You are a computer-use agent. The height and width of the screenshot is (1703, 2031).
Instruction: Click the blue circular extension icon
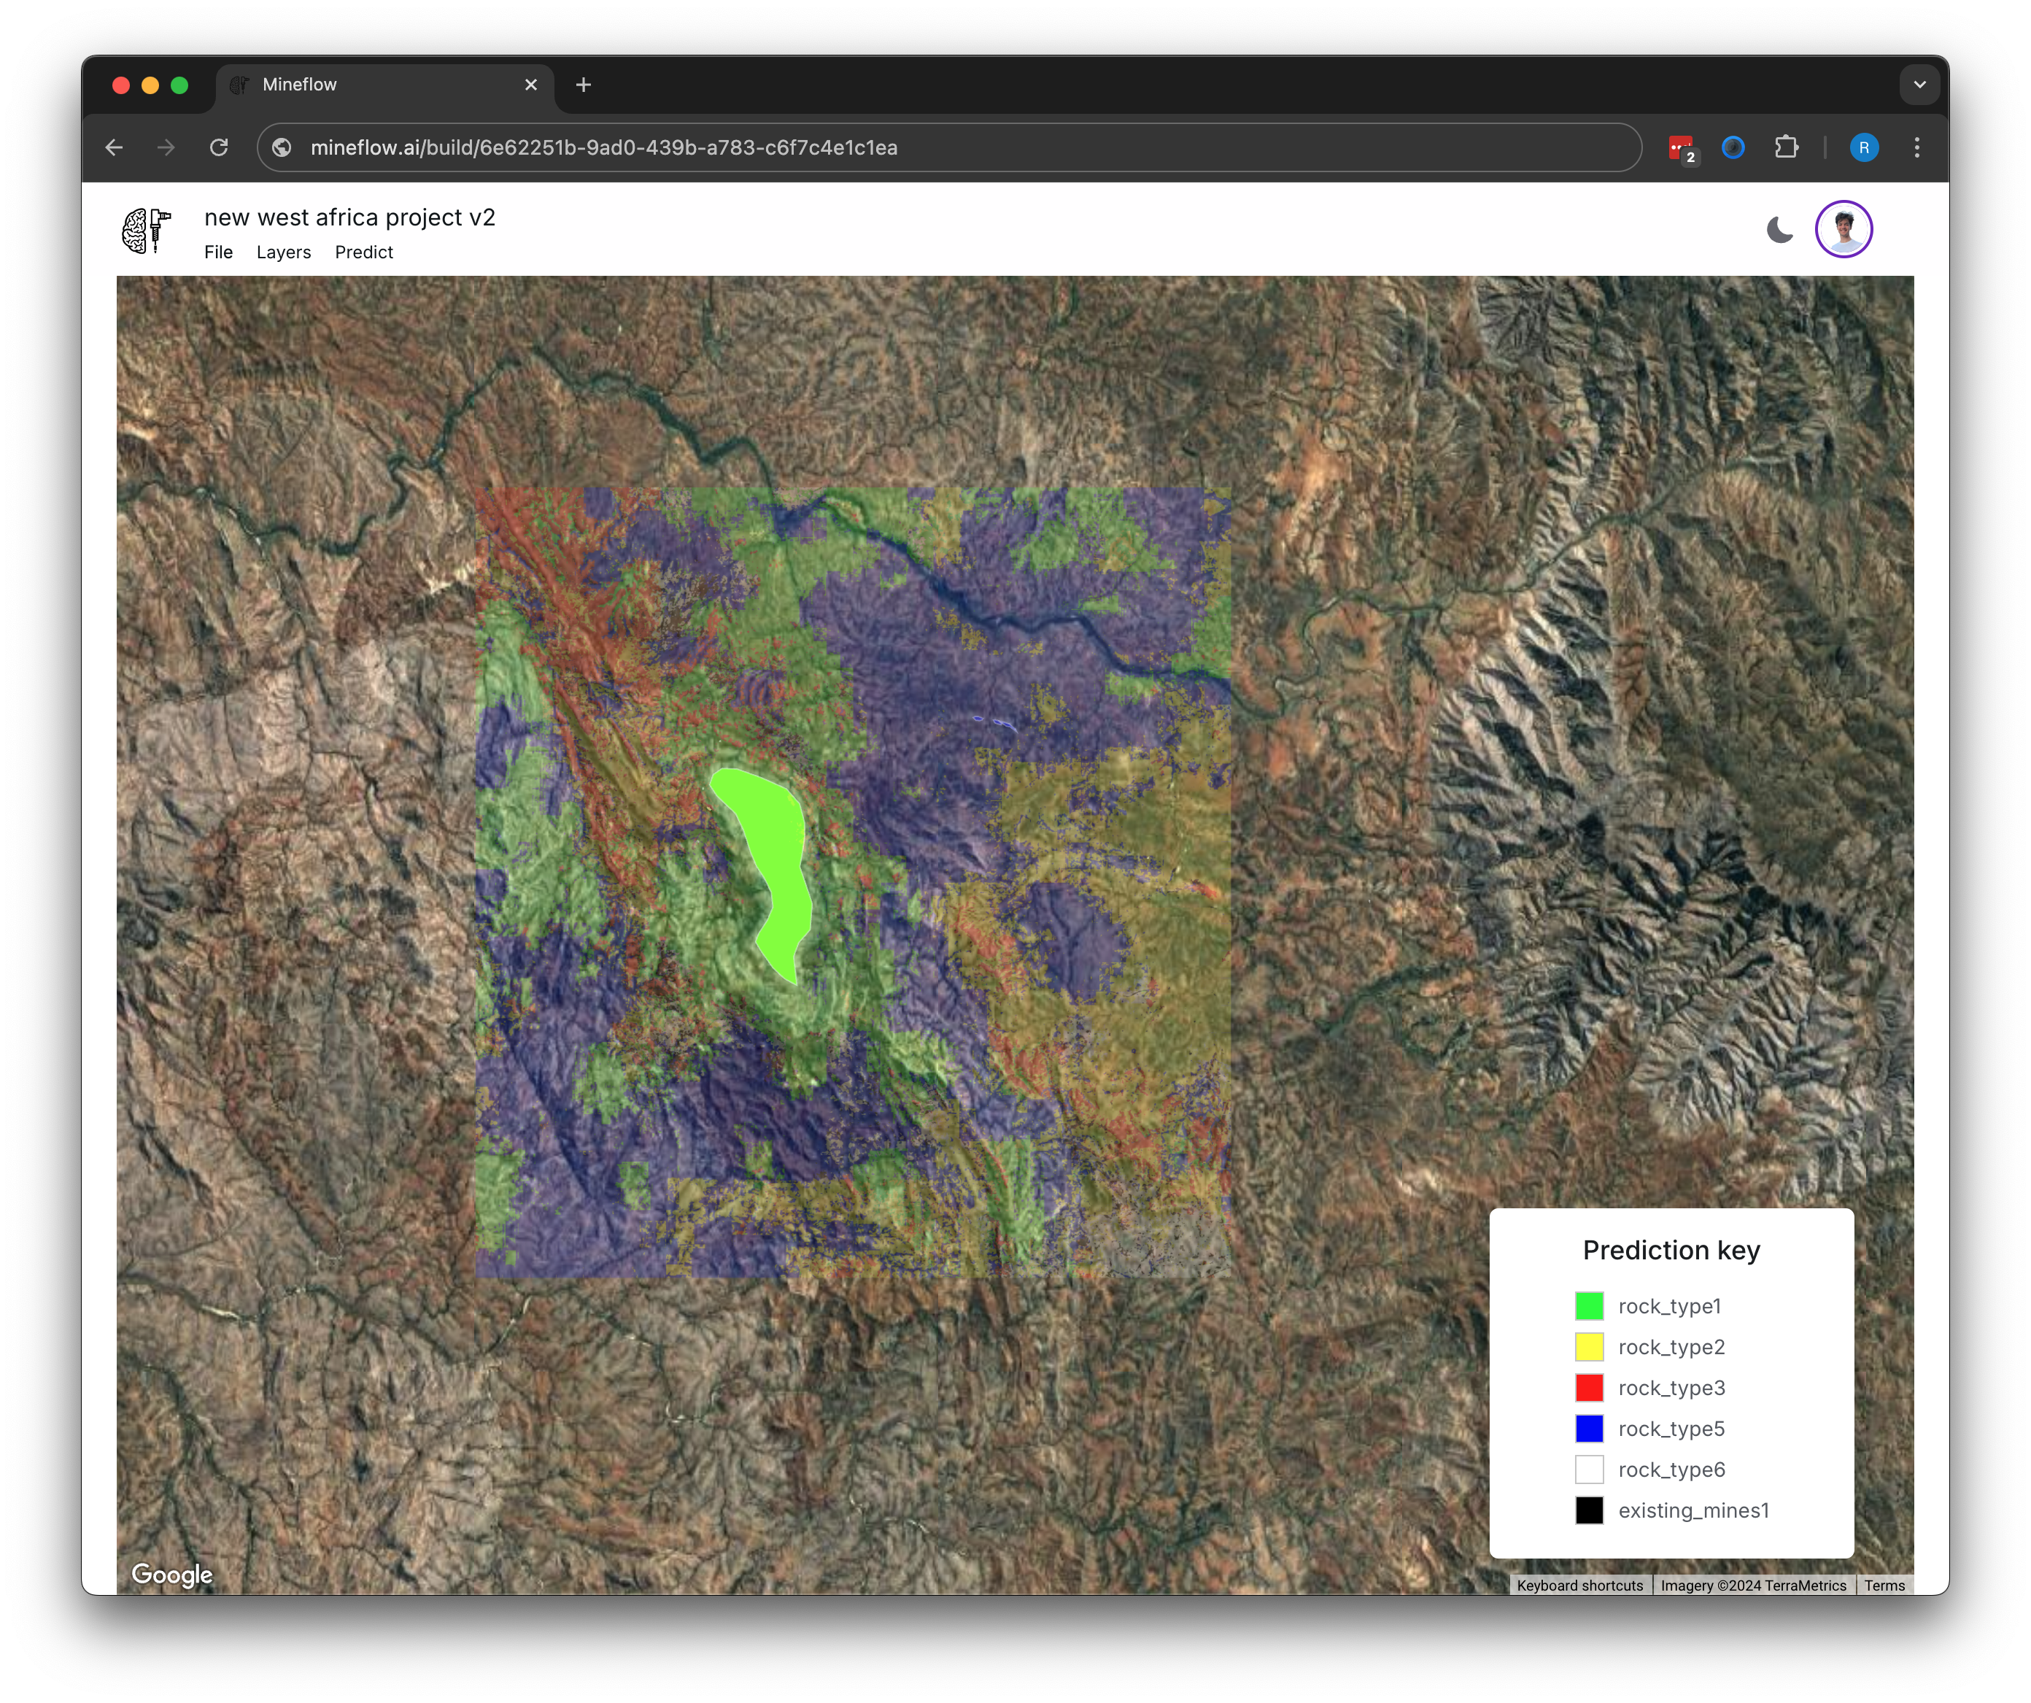click(x=1733, y=147)
